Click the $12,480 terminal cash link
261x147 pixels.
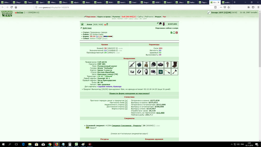point(160,113)
